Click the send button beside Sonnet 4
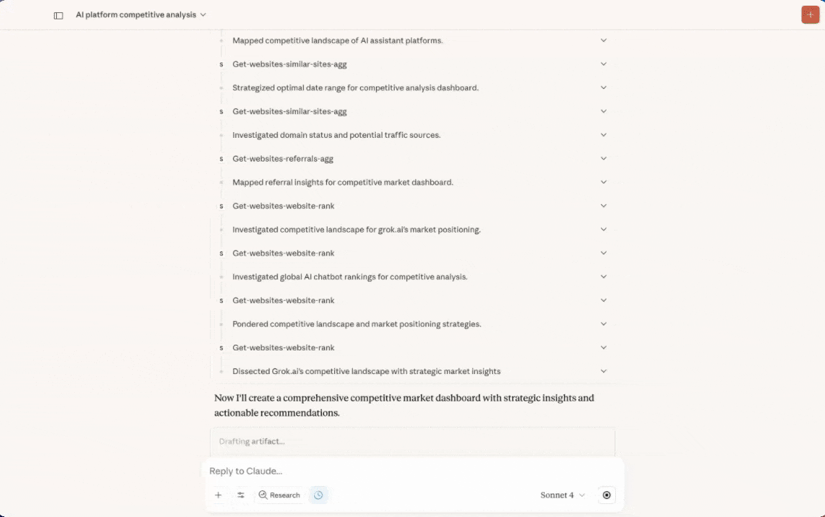Screen dimensions: 825x517 606,495
